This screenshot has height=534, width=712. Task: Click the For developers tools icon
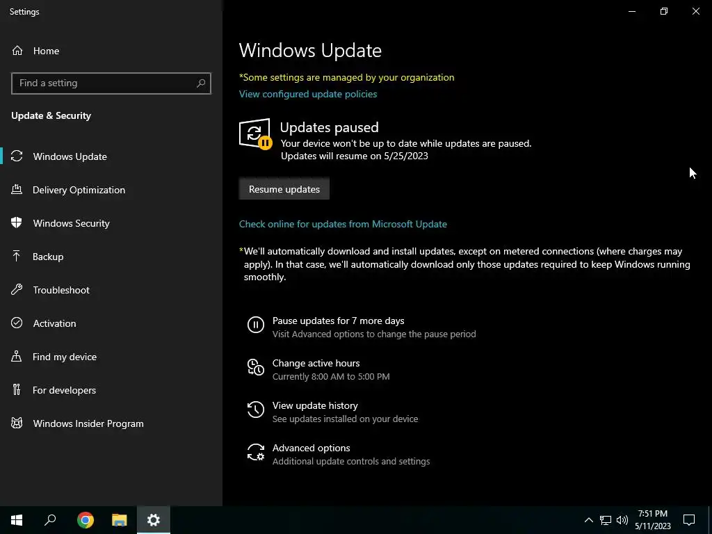17,389
